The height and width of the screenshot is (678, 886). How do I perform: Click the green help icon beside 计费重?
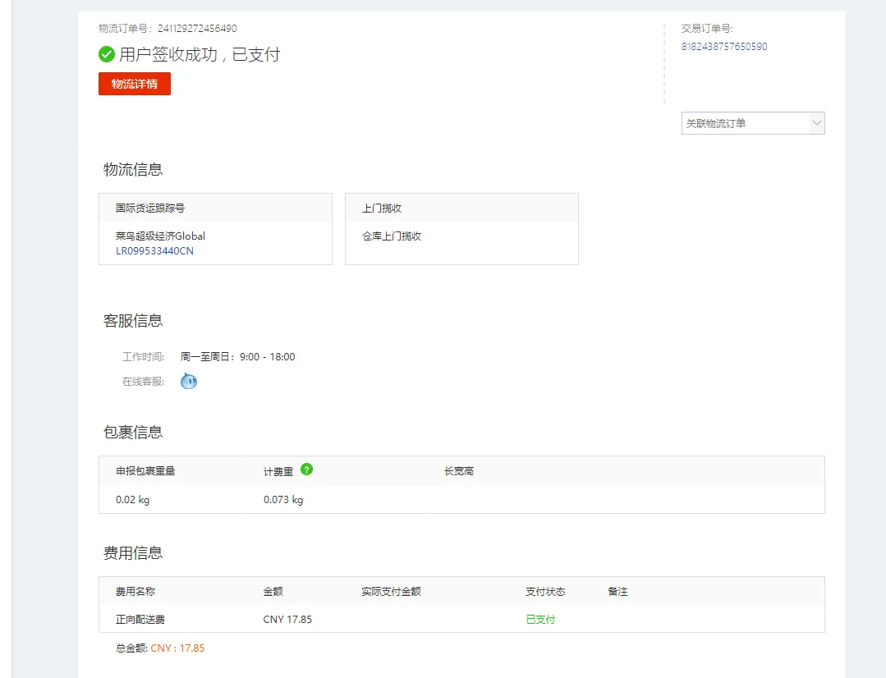(306, 470)
